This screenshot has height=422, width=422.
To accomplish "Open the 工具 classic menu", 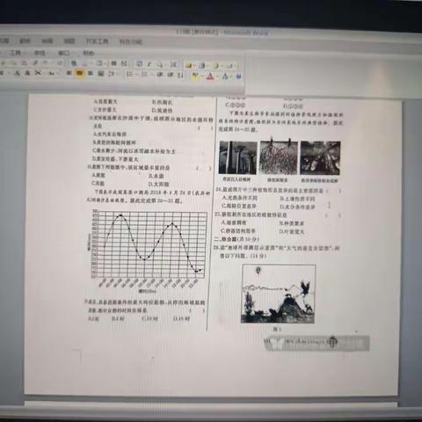I will [15, 53].
